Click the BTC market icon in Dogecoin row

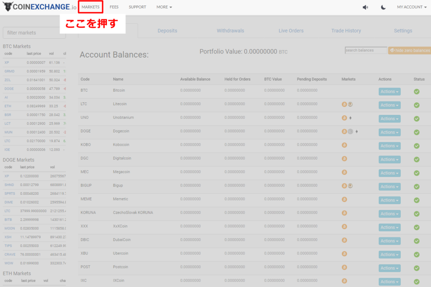(x=344, y=131)
